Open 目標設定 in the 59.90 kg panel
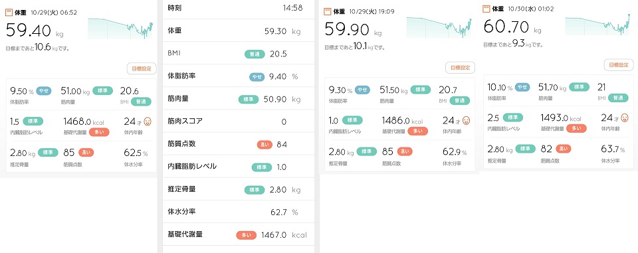This screenshot has width=638, height=253. click(460, 68)
